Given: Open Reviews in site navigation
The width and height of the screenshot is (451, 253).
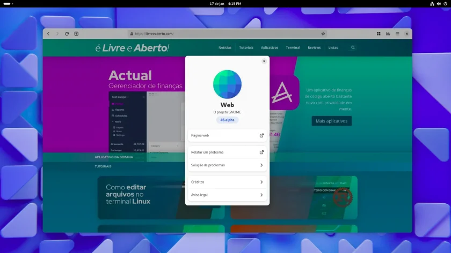Looking at the screenshot, I should pos(314,48).
